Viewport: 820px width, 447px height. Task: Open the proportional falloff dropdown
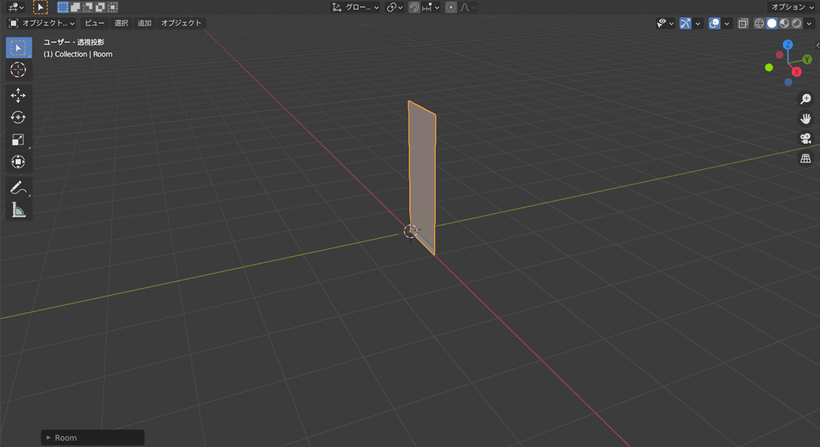[468, 8]
